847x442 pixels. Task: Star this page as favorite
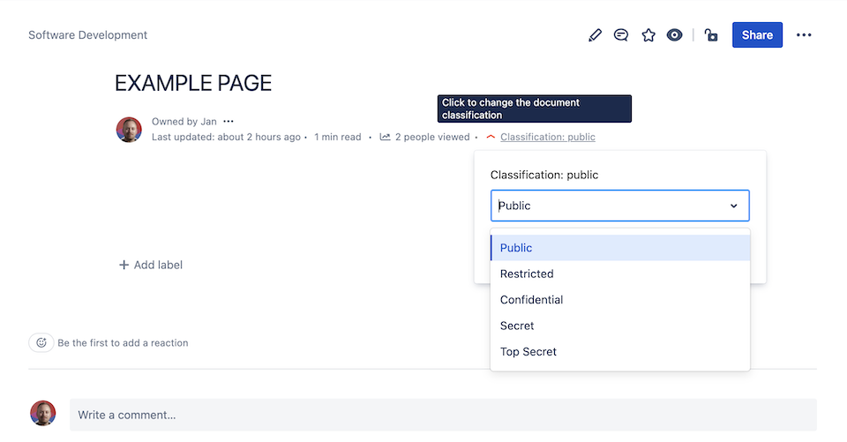click(648, 35)
